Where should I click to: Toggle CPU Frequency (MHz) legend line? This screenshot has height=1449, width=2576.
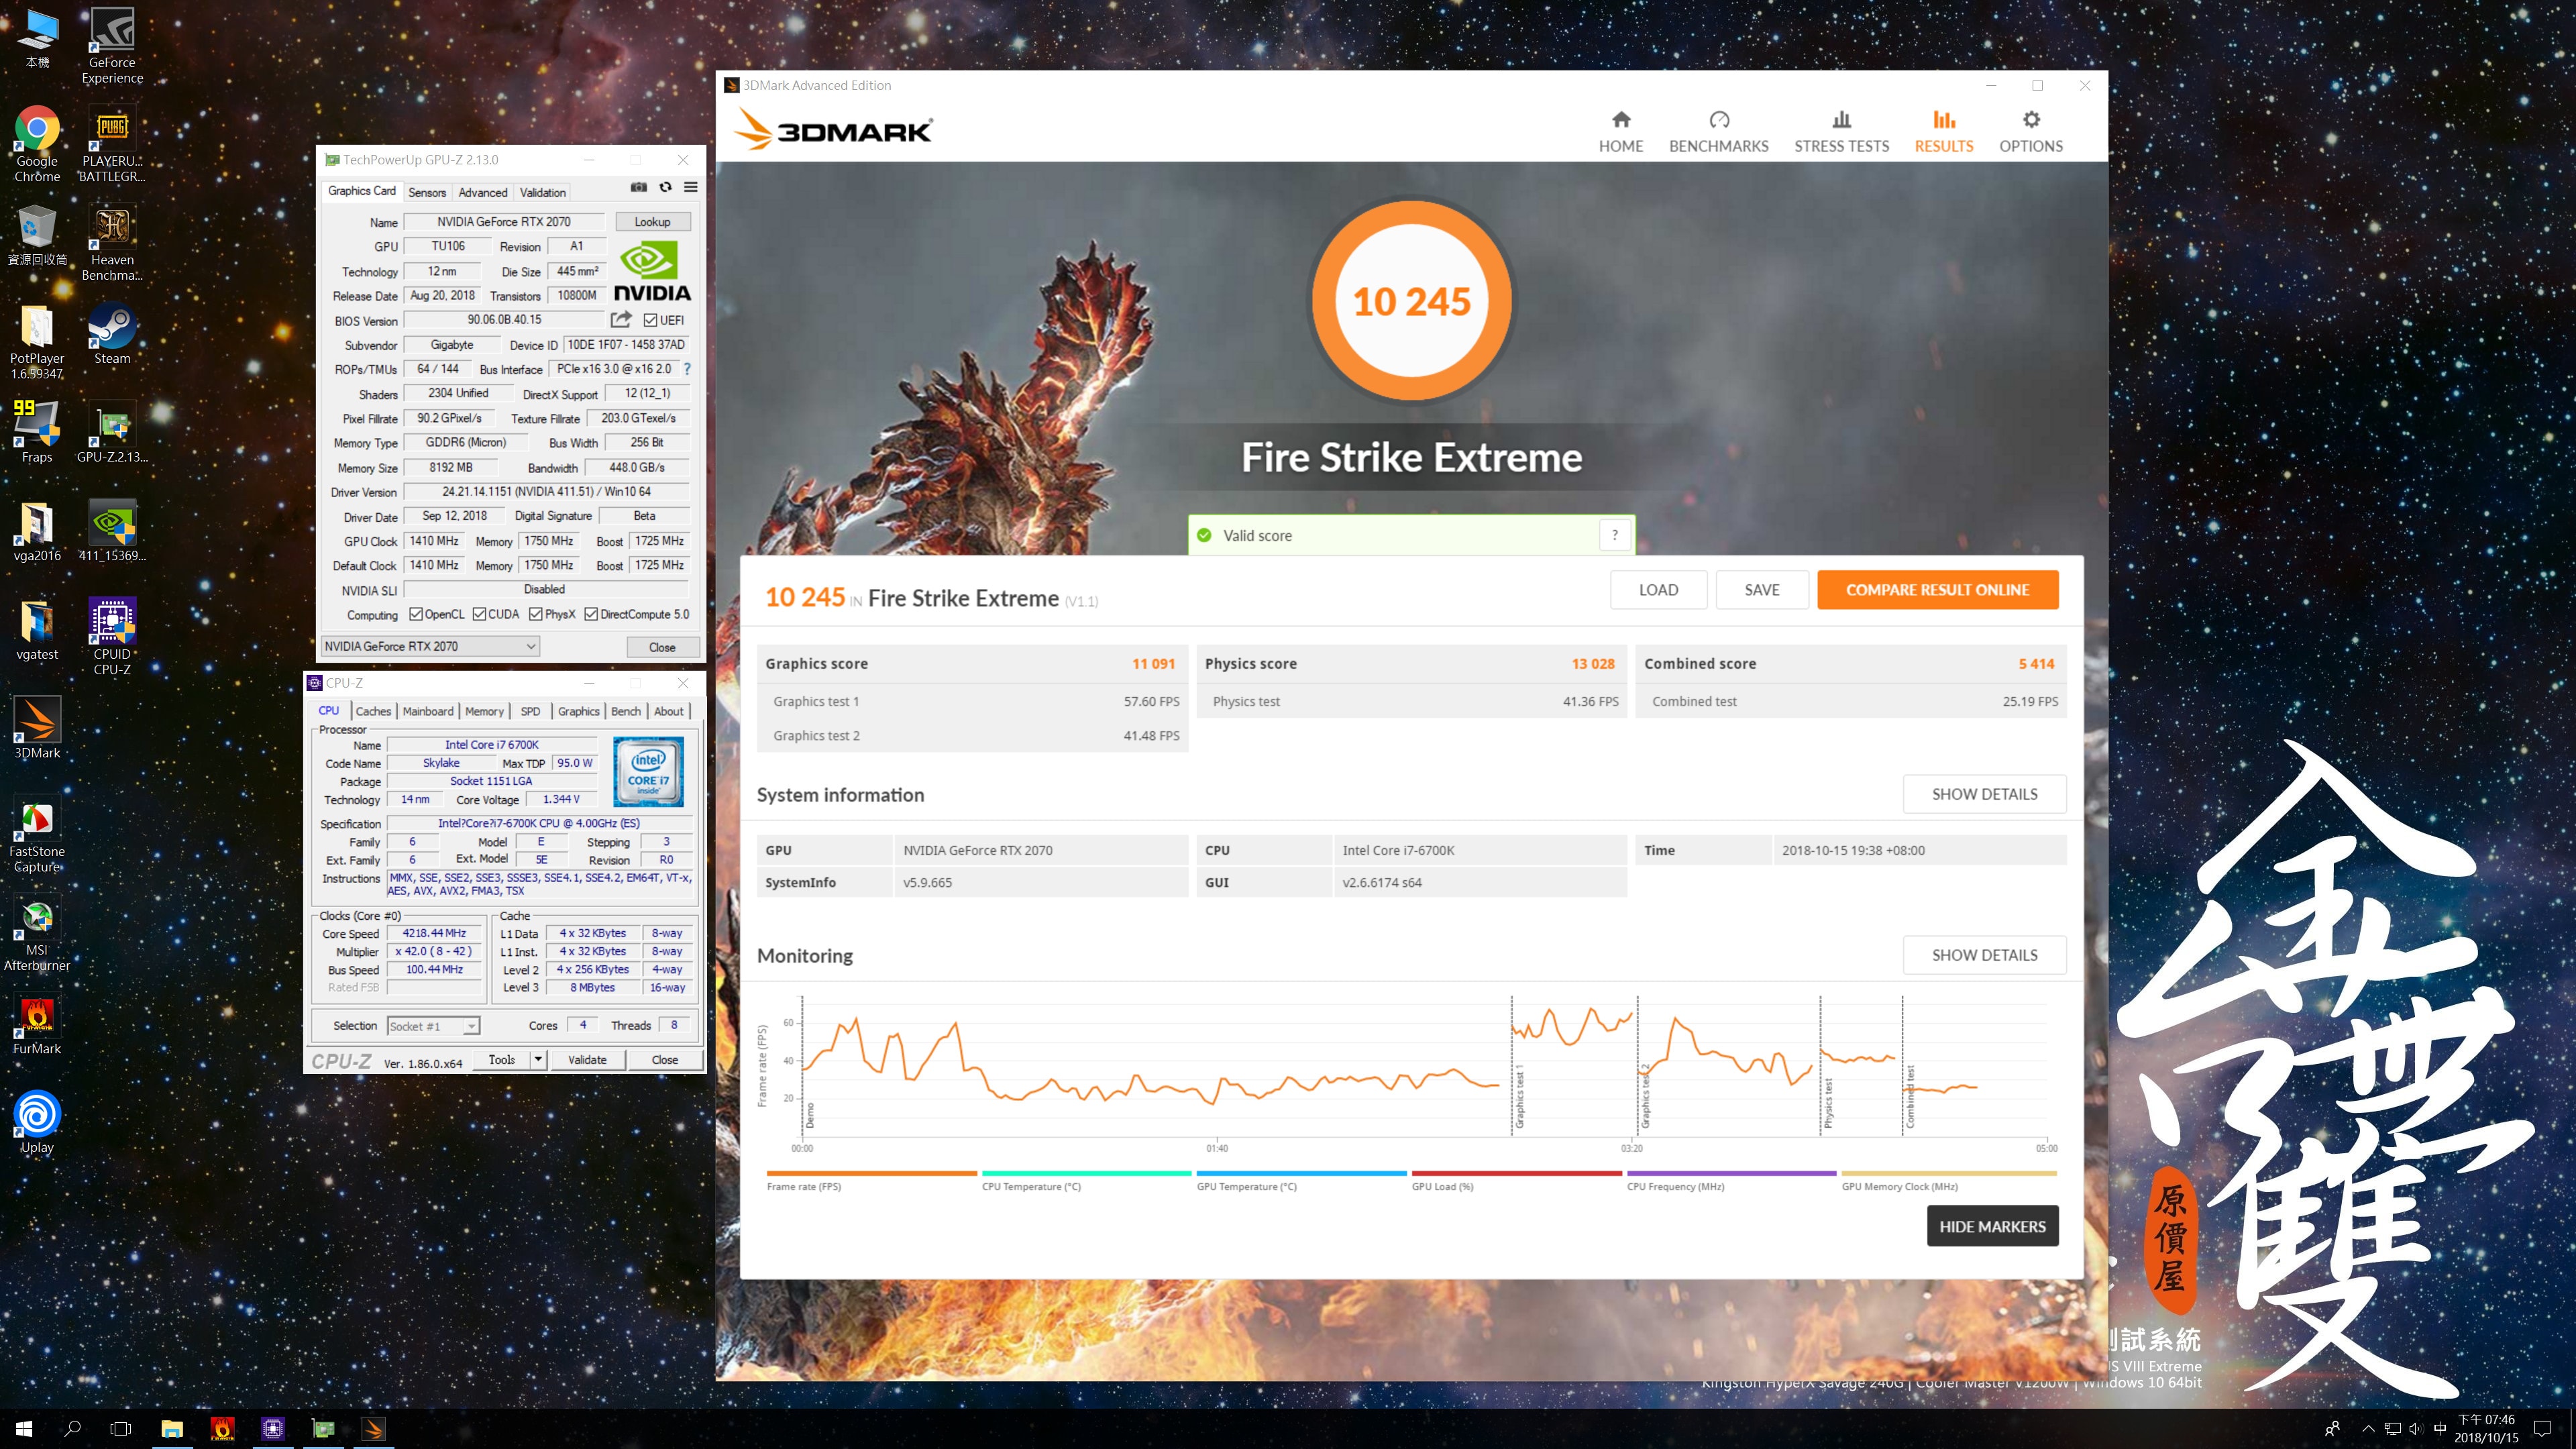pos(1731,1180)
